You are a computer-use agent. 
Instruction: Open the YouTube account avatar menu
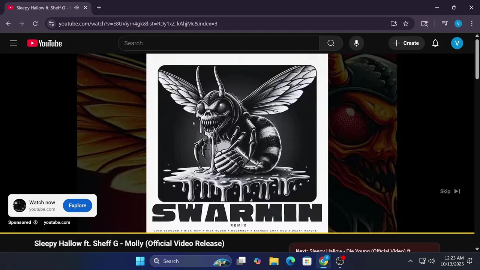coord(457,43)
